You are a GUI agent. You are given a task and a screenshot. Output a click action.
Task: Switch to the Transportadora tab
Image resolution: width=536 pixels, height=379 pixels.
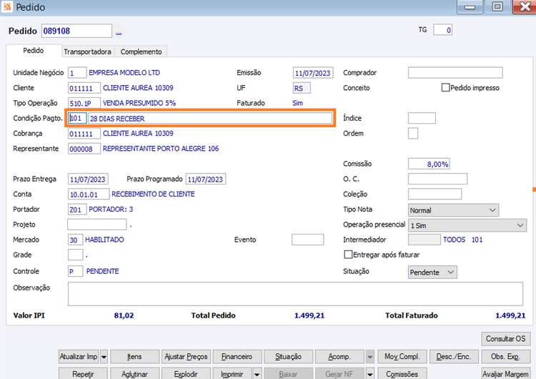(87, 51)
